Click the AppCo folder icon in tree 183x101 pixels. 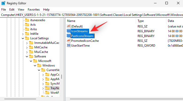click(x=47, y=75)
